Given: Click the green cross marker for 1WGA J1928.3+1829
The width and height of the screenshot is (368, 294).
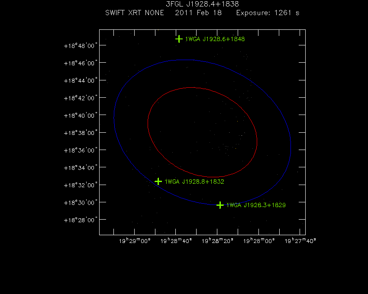Looking at the screenshot, I should (x=220, y=205).
